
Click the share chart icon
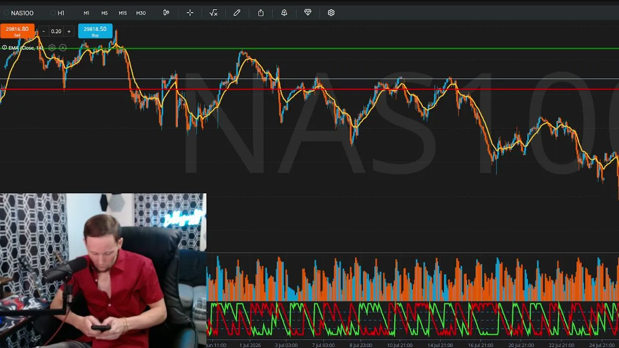click(261, 13)
